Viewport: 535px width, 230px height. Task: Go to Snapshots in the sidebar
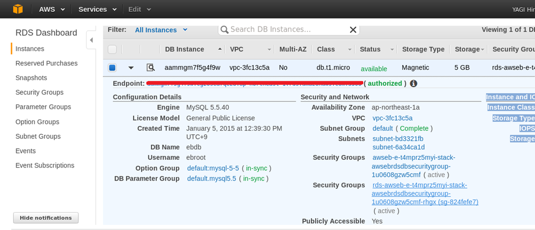point(31,78)
